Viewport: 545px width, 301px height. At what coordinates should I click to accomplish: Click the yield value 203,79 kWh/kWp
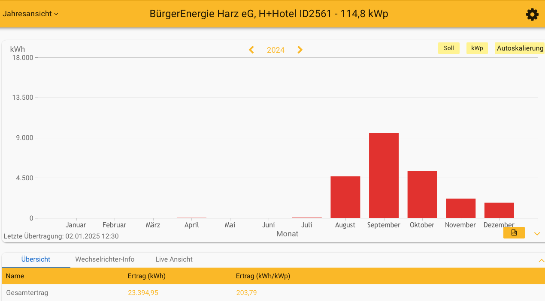(245, 292)
